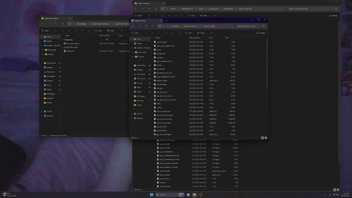Open View dropdown in Dusk Hook Saliva window
352x198 pixels.
[112, 31]
